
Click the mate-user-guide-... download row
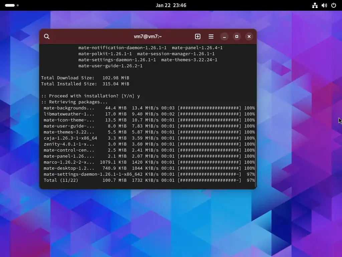(x=149, y=126)
